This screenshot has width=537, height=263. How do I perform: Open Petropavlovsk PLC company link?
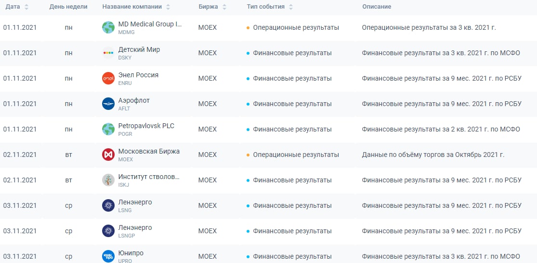pos(146,126)
